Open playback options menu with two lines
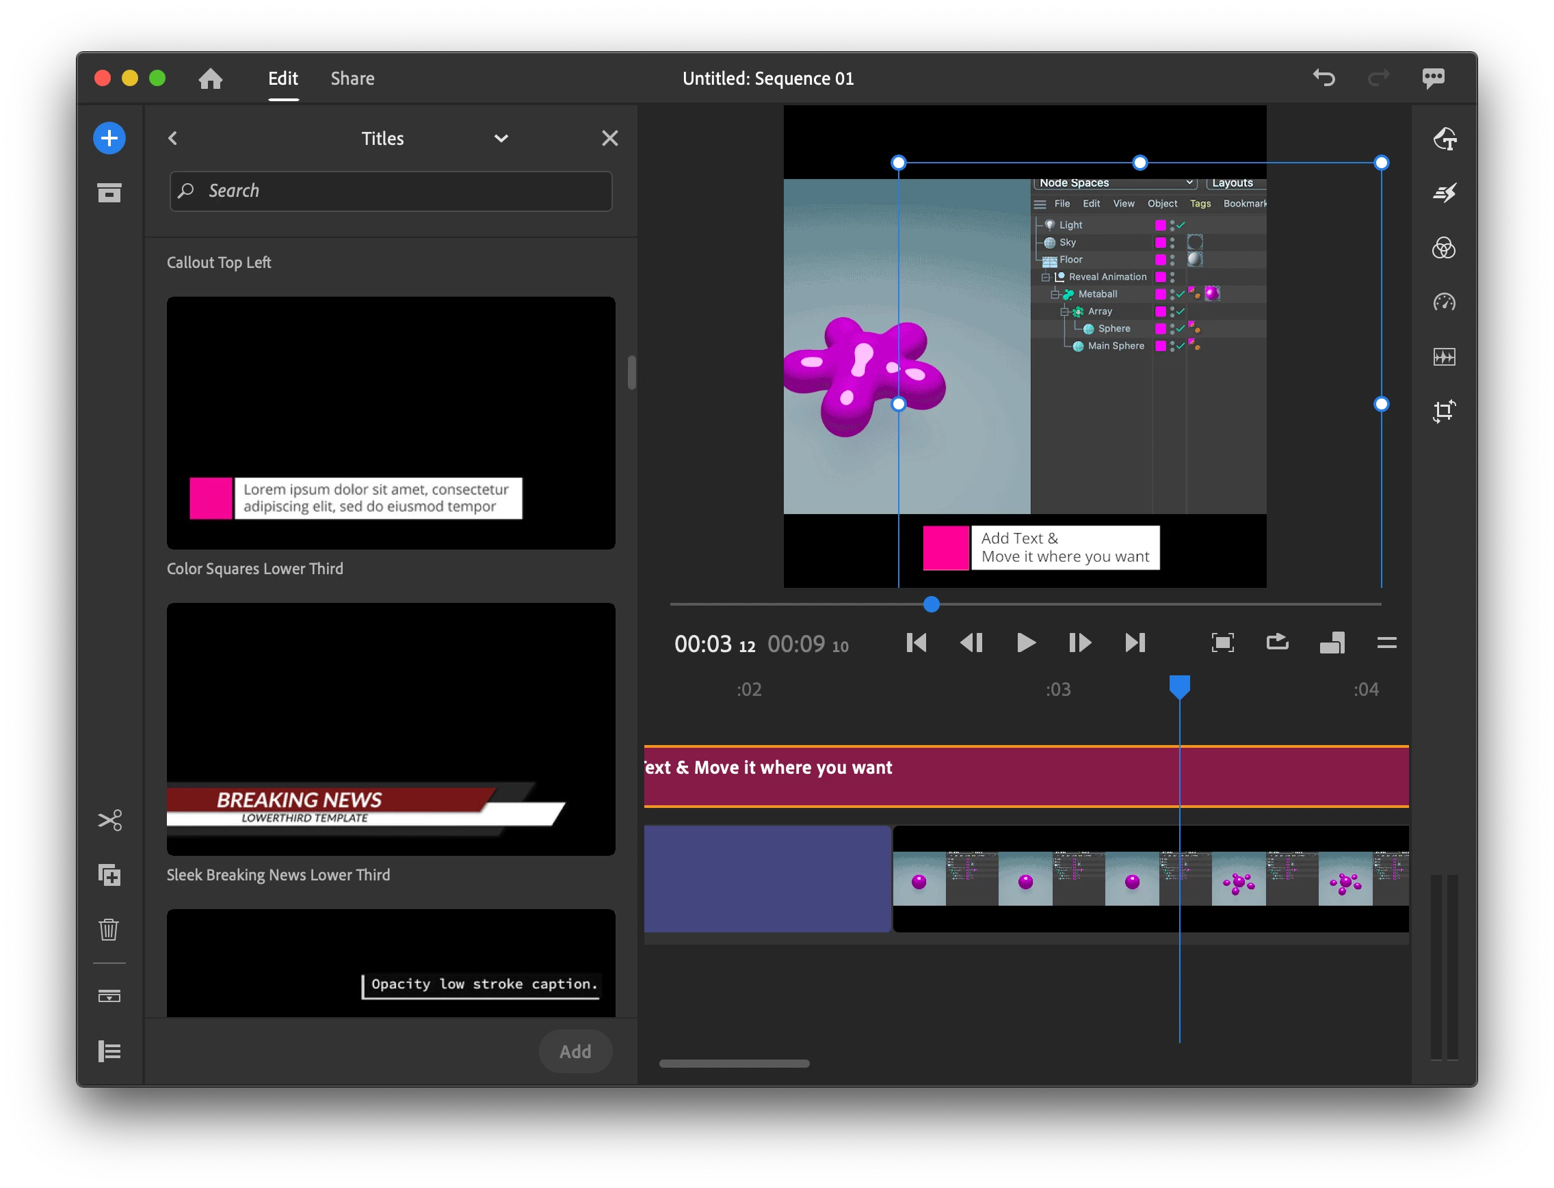Viewport: 1554px width, 1188px height. (1386, 642)
